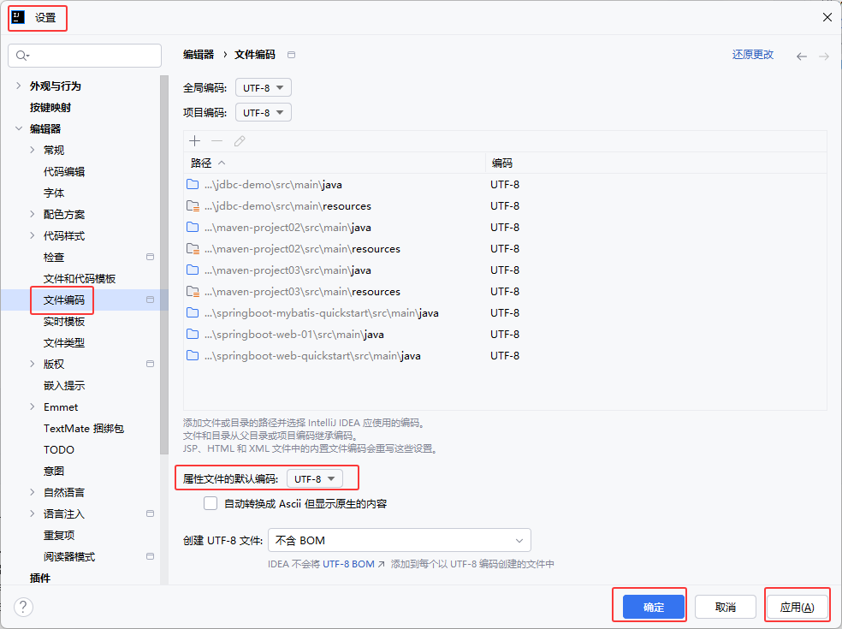Click the 应用(A) button
The width and height of the screenshot is (842, 629).
tap(796, 605)
